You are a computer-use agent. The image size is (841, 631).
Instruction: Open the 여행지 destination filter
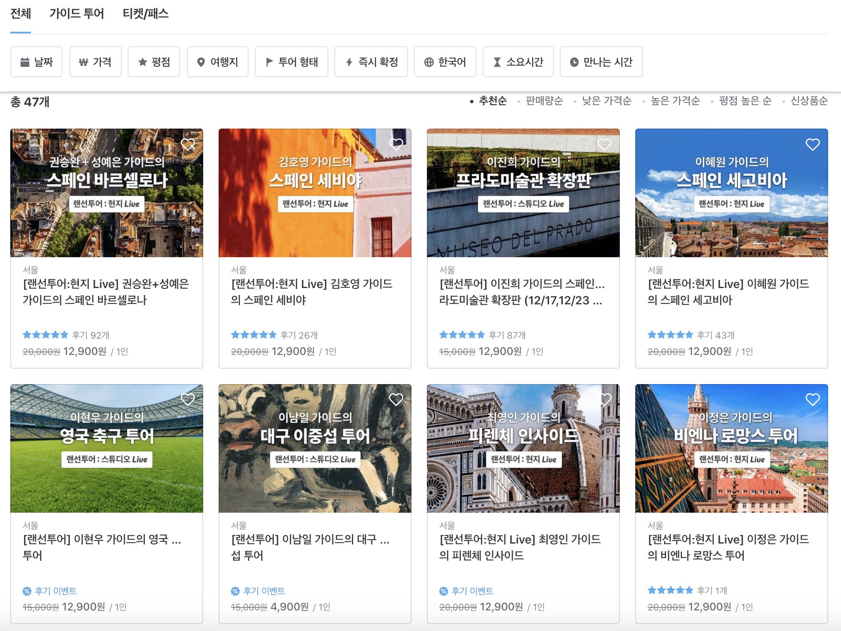click(x=217, y=62)
